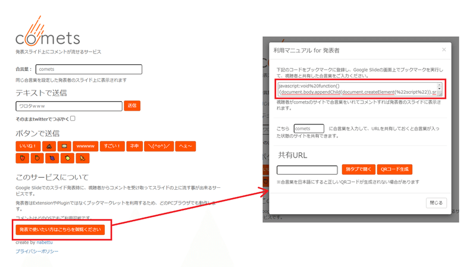This screenshot has width=476, height=267.
Task: Send the ネ申 comment button
Action: click(134, 146)
